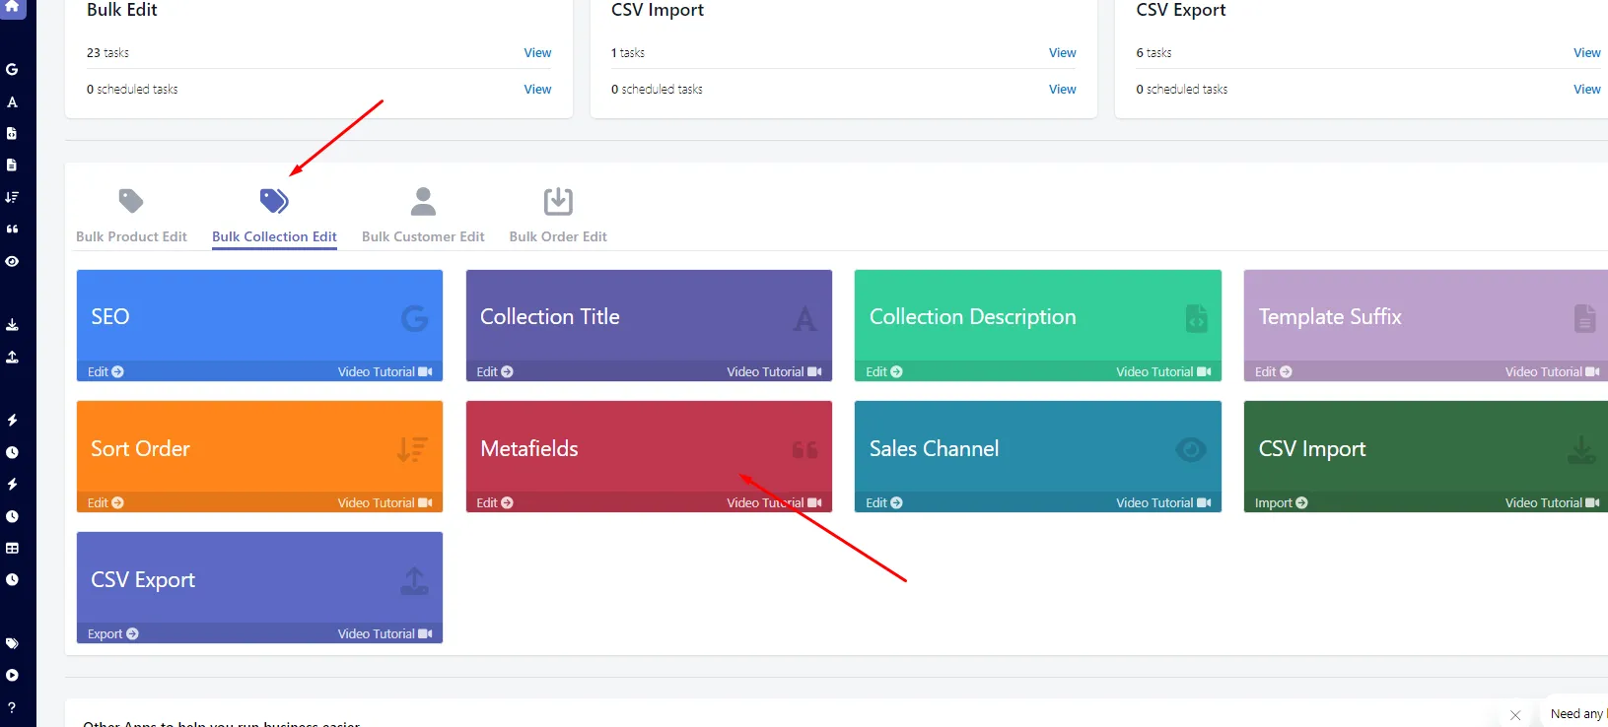This screenshot has width=1608, height=727.
Task: Watch the Collection Description Video Tutorial
Action: pyautogui.click(x=1163, y=371)
